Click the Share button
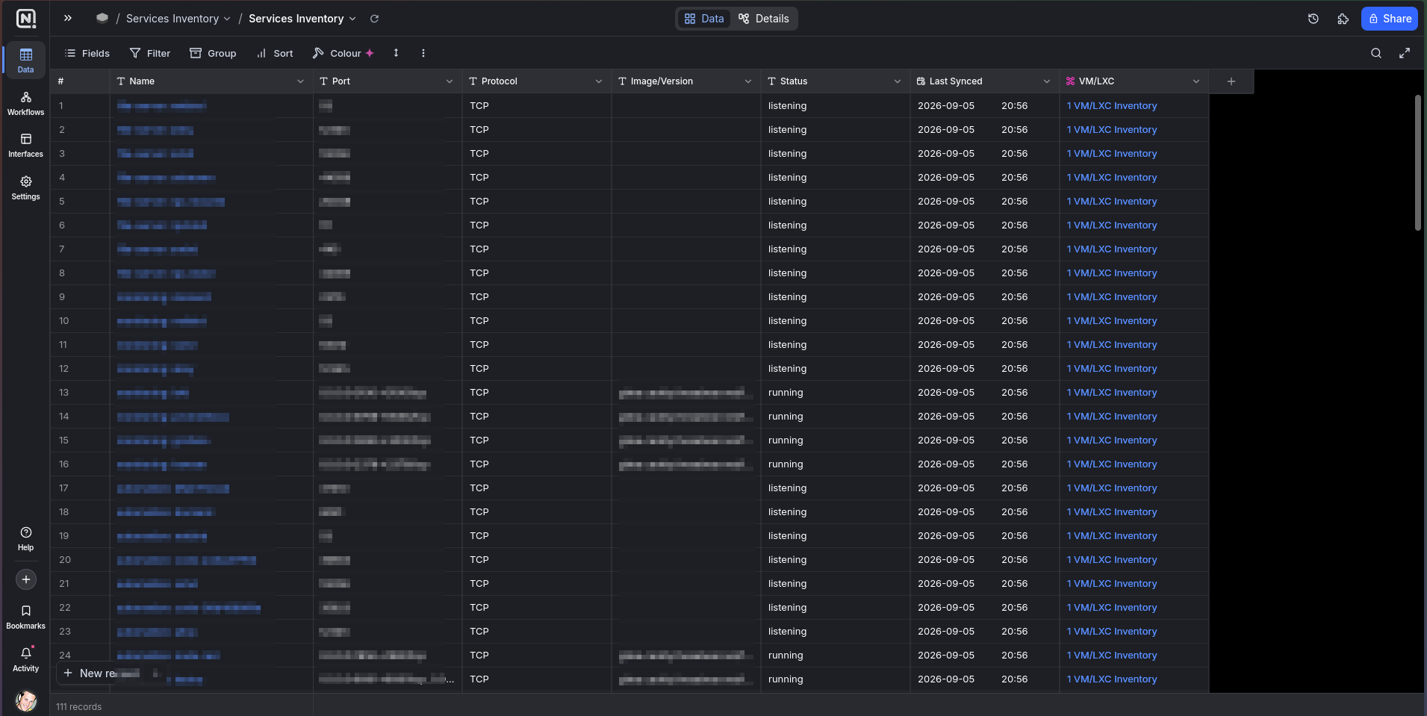Screen dimensions: 1427x716 pyautogui.click(x=1390, y=19)
